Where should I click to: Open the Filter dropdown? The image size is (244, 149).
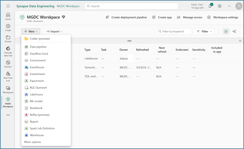204,31
